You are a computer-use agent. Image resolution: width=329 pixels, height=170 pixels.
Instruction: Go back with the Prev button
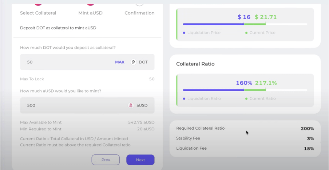(106, 160)
